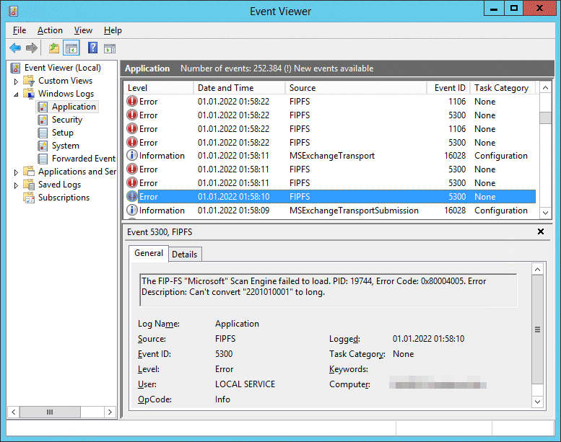Image resolution: width=561 pixels, height=442 pixels.
Task: Click event list scrollbar down arrow
Action: [545, 213]
